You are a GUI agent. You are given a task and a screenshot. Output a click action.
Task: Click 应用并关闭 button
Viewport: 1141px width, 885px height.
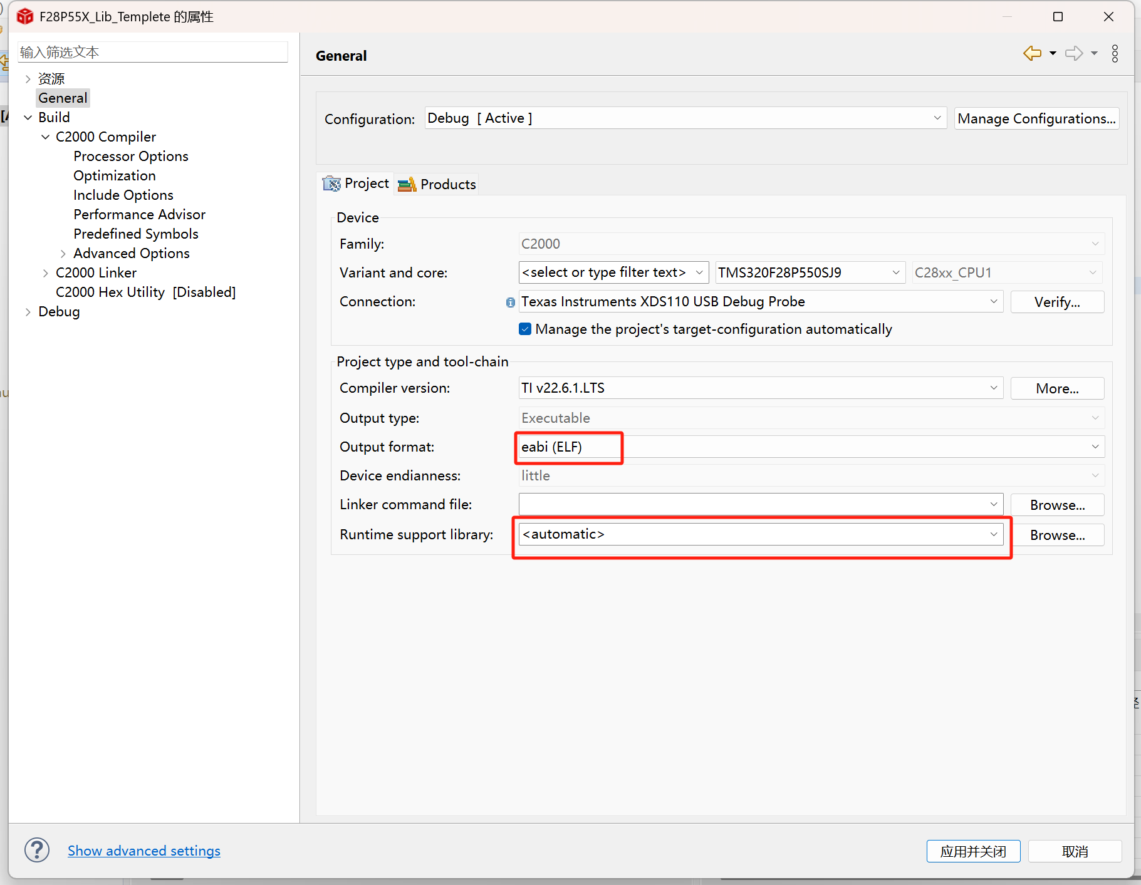pos(973,851)
